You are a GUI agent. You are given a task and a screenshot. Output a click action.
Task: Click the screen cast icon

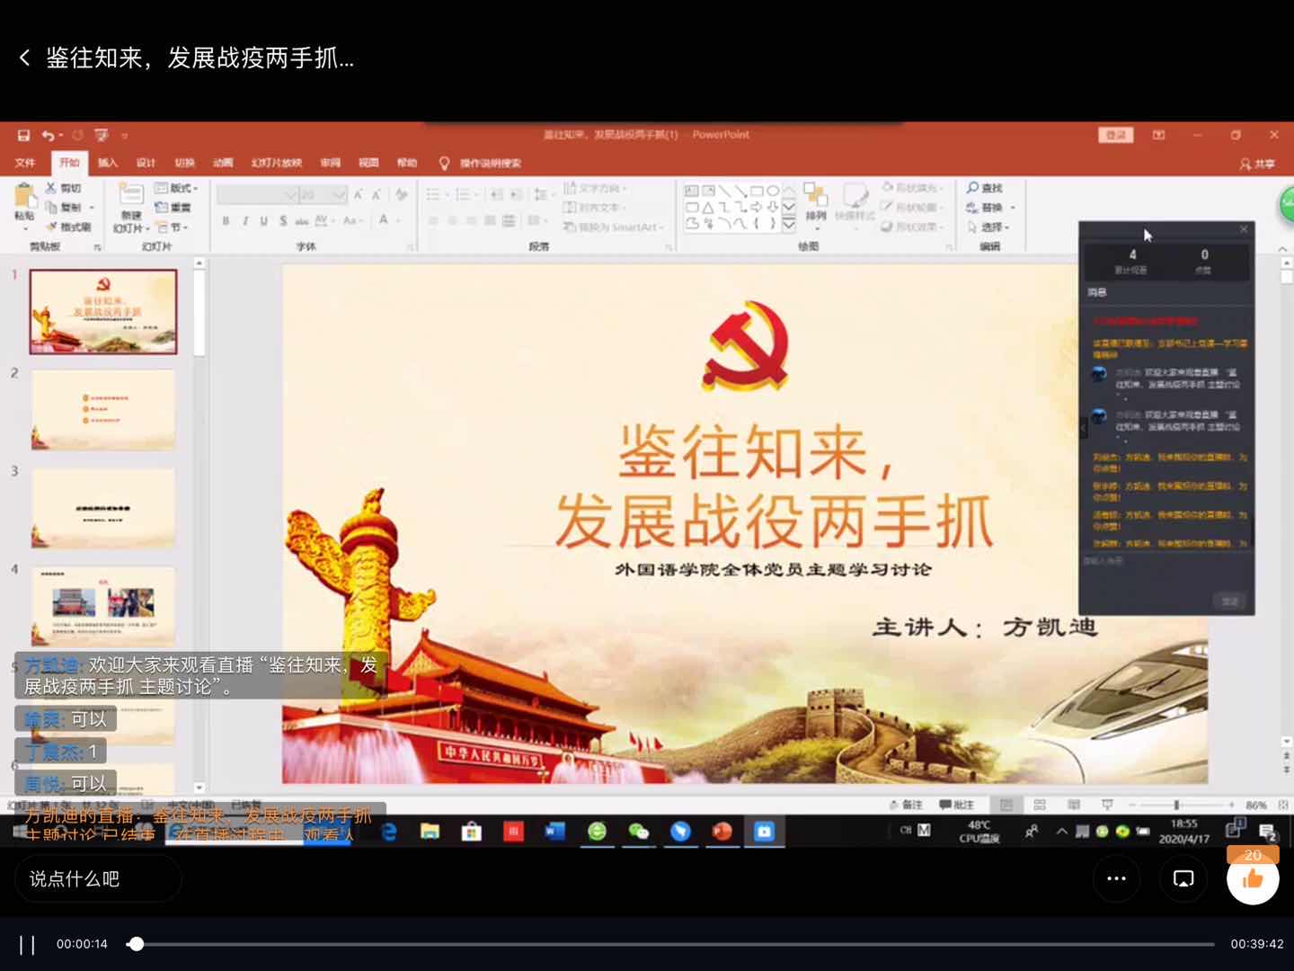(x=1183, y=878)
